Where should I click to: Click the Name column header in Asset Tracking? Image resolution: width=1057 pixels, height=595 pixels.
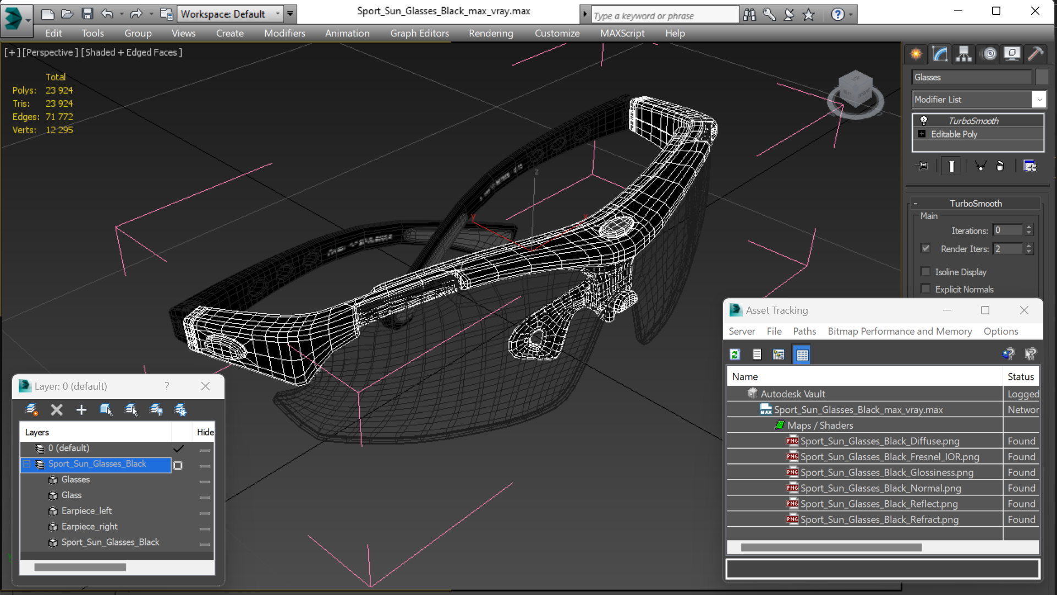point(865,376)
